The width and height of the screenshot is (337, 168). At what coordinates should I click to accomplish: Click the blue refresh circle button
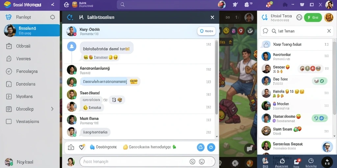point(200,147)
